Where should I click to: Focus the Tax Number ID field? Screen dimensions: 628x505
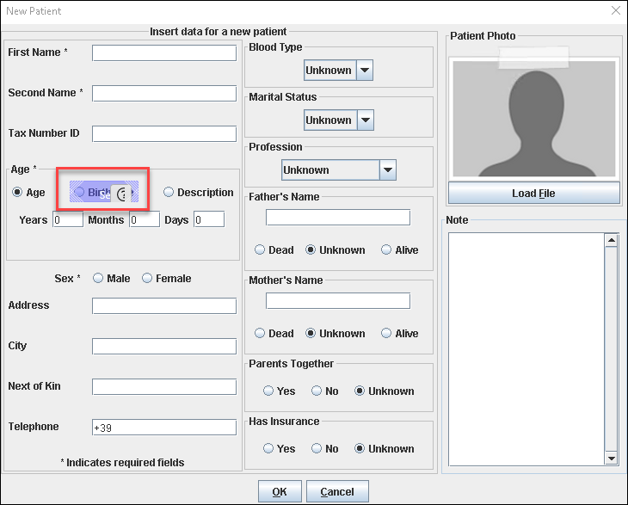(163, 134)
